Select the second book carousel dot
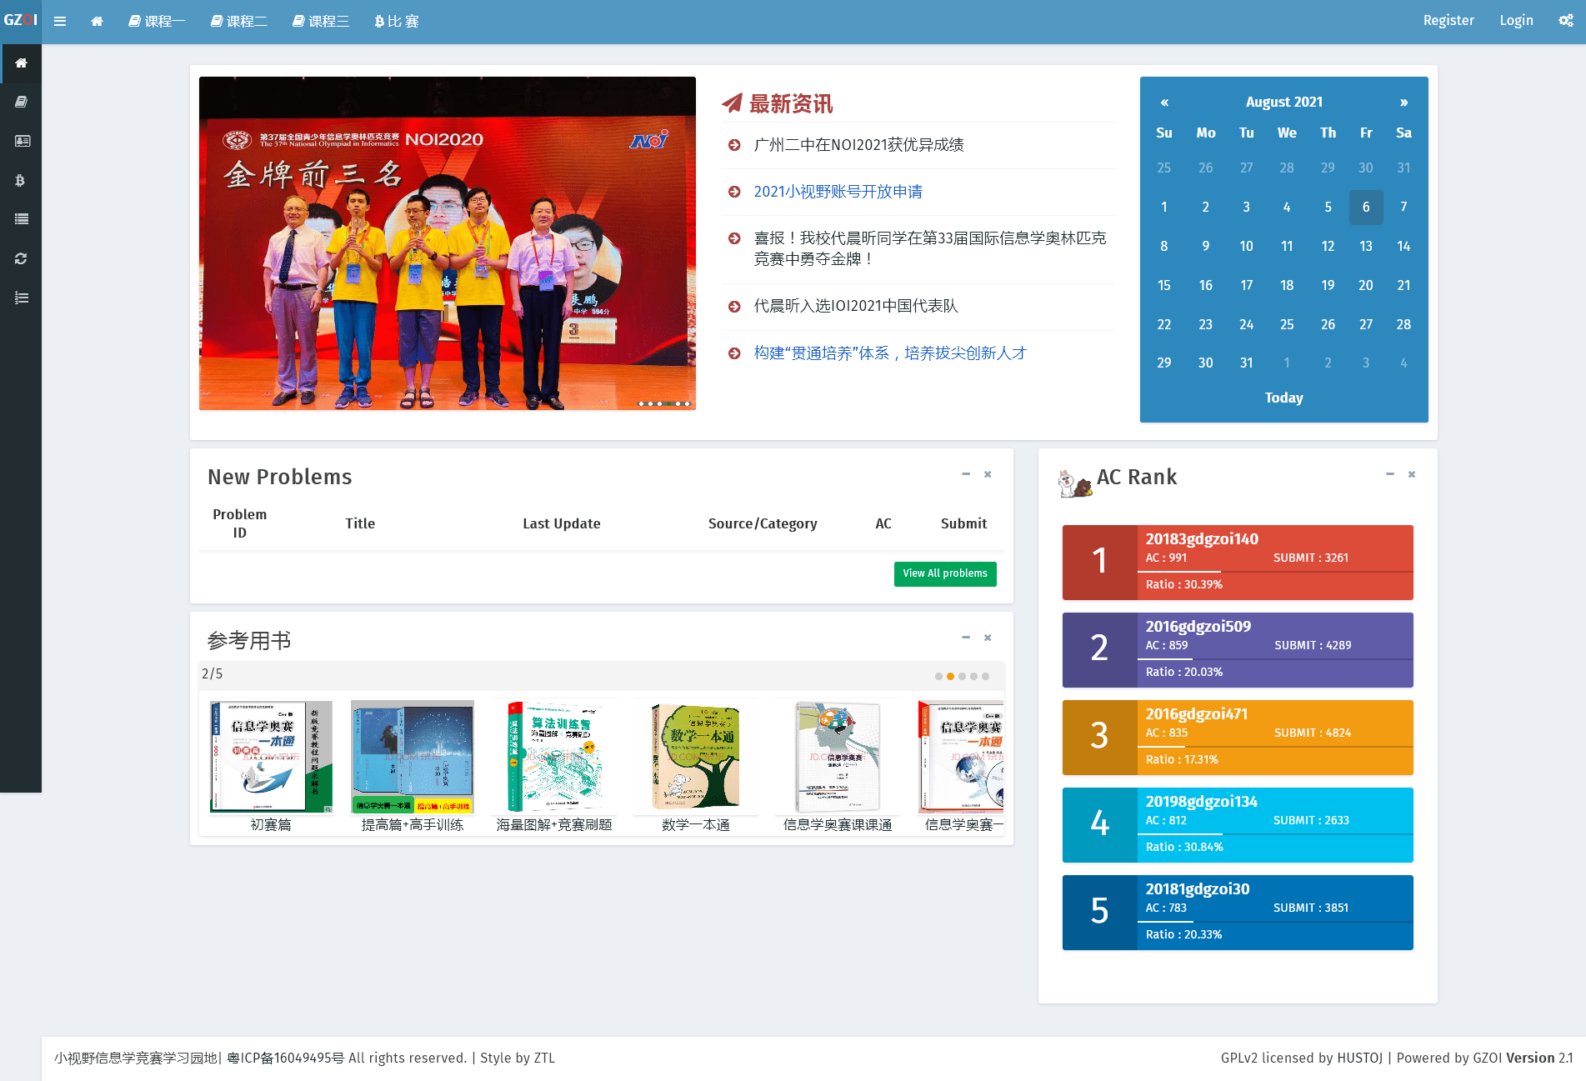 (x=950, y=677)
